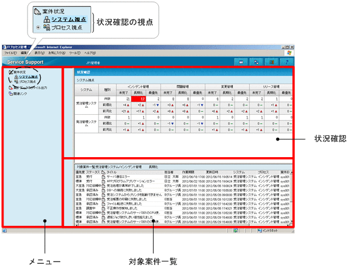Select the 通知ジョブ数がしきい値を超えました title
This screenshot has height=269, width=348.
[130, 217]
